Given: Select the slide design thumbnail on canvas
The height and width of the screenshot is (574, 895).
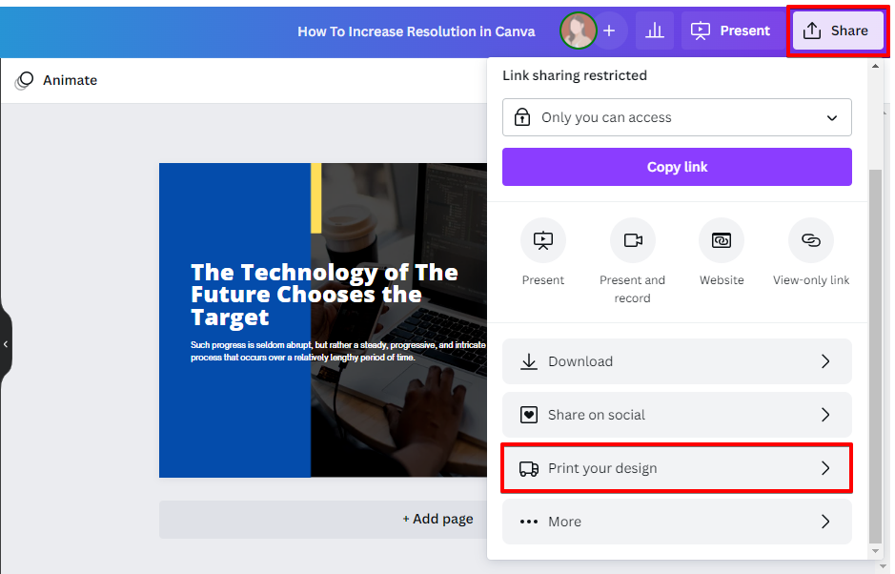Looking at the screenshot, I should (324, 319).
